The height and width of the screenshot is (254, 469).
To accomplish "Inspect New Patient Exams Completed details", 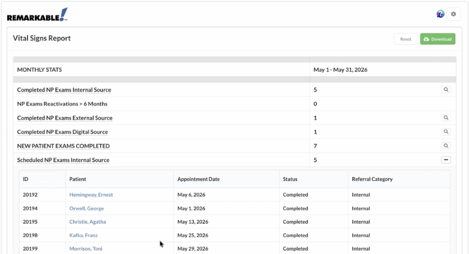I will click(x=446, y=146).
